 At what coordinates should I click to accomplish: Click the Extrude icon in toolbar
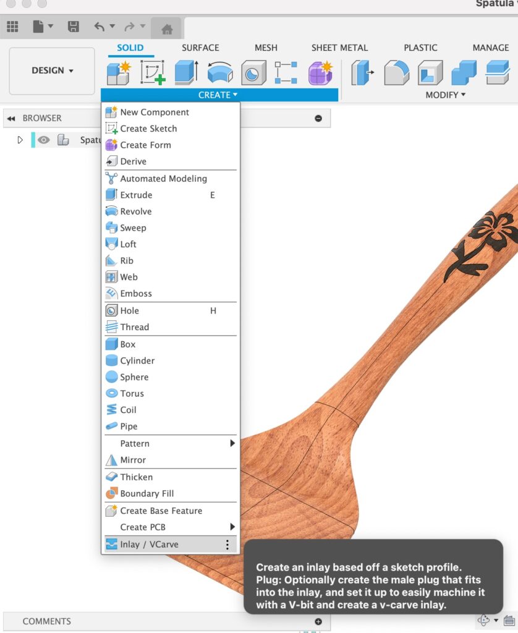pyautogui.click(x=185, y=72)
